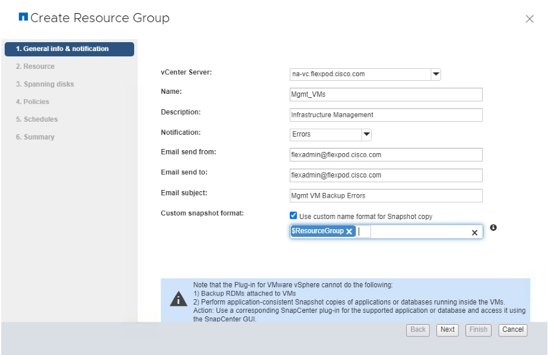Open the vCenter Server dropdown arrow
This screenshot has width=548, height=355.
[435, 74]
